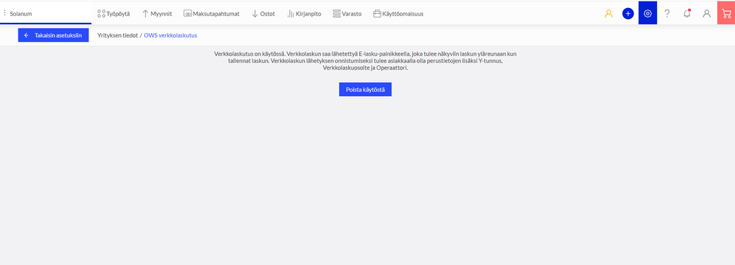Click the Poista käytöstä button

pos(365,90)
